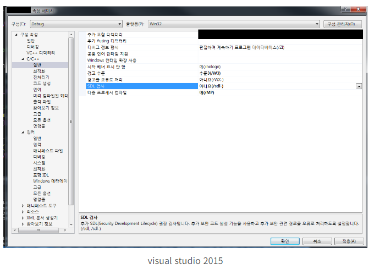The height and width of the screenshot is (275, 374).
Task: Select 고급 under C/C++
Action: point(37,114)
